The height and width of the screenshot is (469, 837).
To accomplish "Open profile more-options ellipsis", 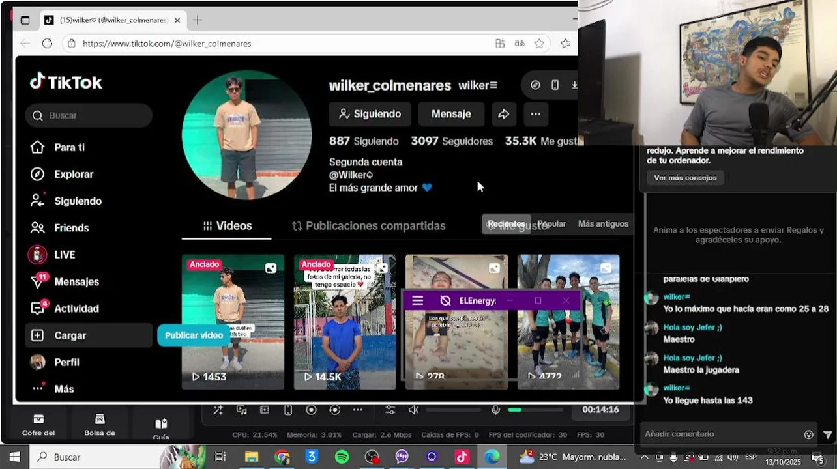I will [536, 114].
